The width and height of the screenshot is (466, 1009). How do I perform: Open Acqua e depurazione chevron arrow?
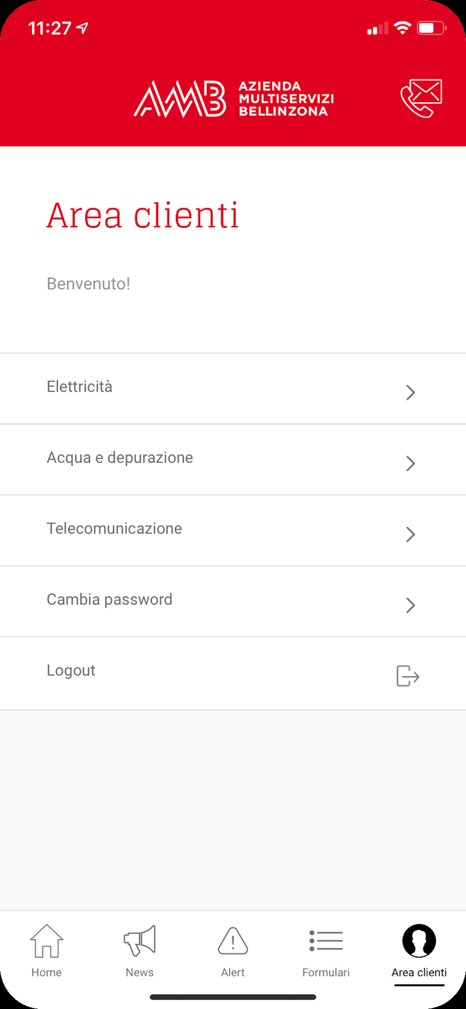(411, 464)
